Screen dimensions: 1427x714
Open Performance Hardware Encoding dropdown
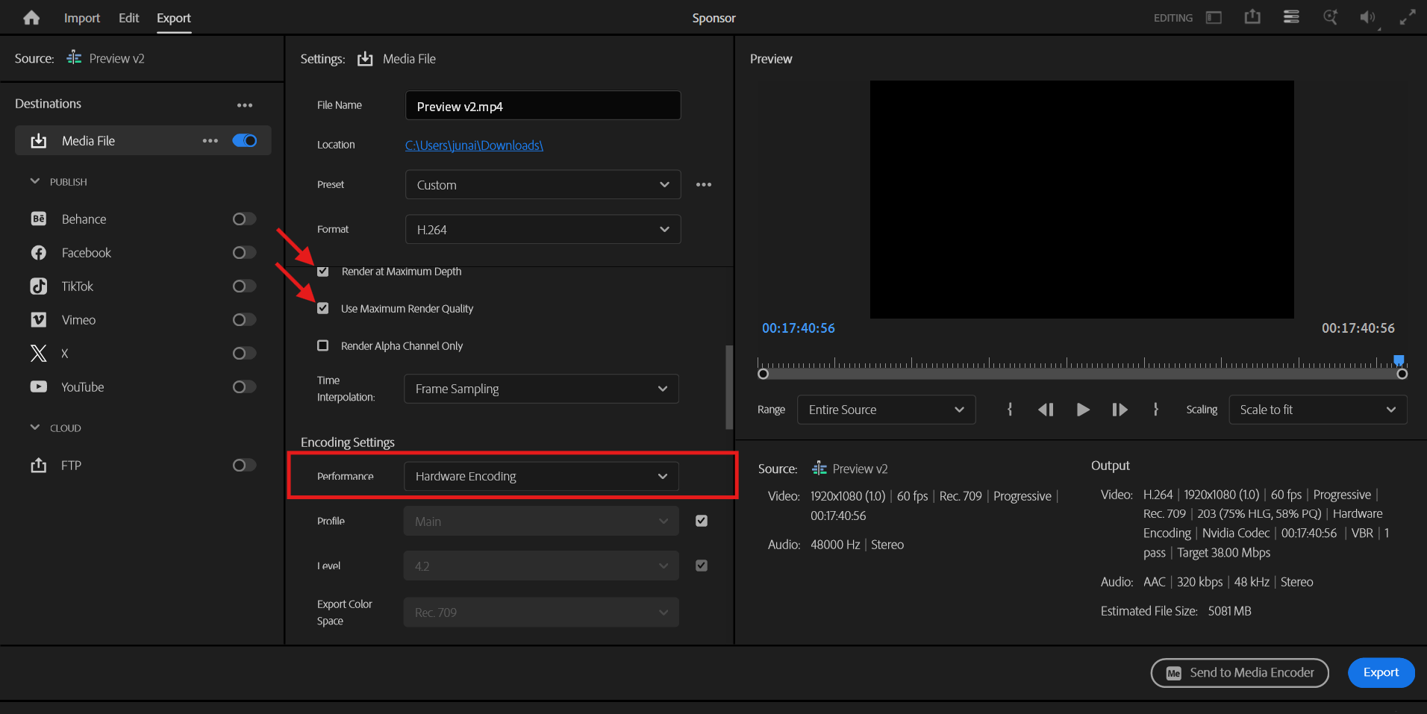pos(541,476)
